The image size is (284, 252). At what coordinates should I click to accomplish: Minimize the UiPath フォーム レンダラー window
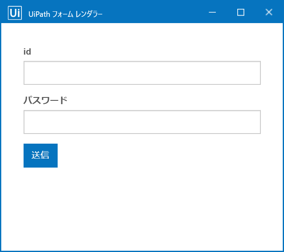(212, 12)
